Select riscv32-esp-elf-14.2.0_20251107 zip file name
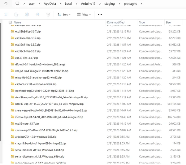 49,104
